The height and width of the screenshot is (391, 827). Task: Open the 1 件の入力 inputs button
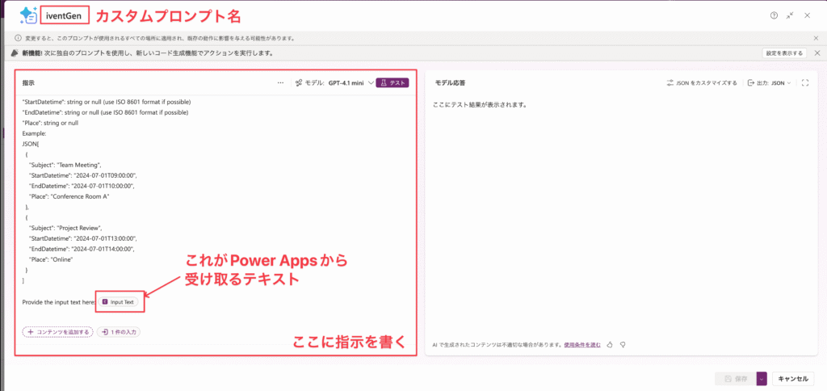(x=119, y=331)
